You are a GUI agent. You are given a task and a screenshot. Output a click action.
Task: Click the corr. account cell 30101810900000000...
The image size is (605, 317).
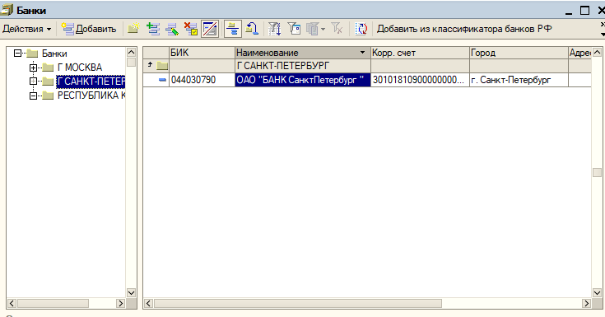coord(420,80)
